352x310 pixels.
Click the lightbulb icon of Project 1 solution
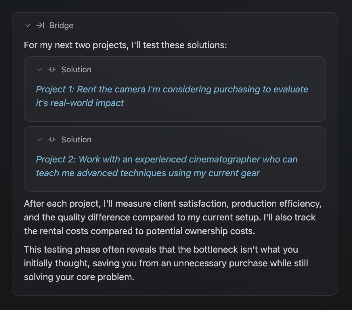coord(52,69)
